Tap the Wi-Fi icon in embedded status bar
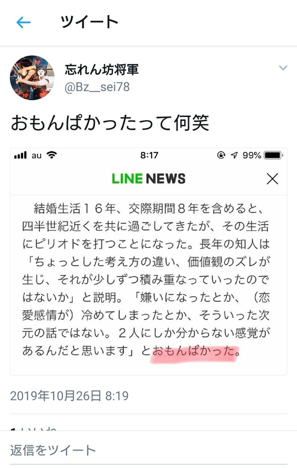 pyautogui.click(x=52, y=155)
